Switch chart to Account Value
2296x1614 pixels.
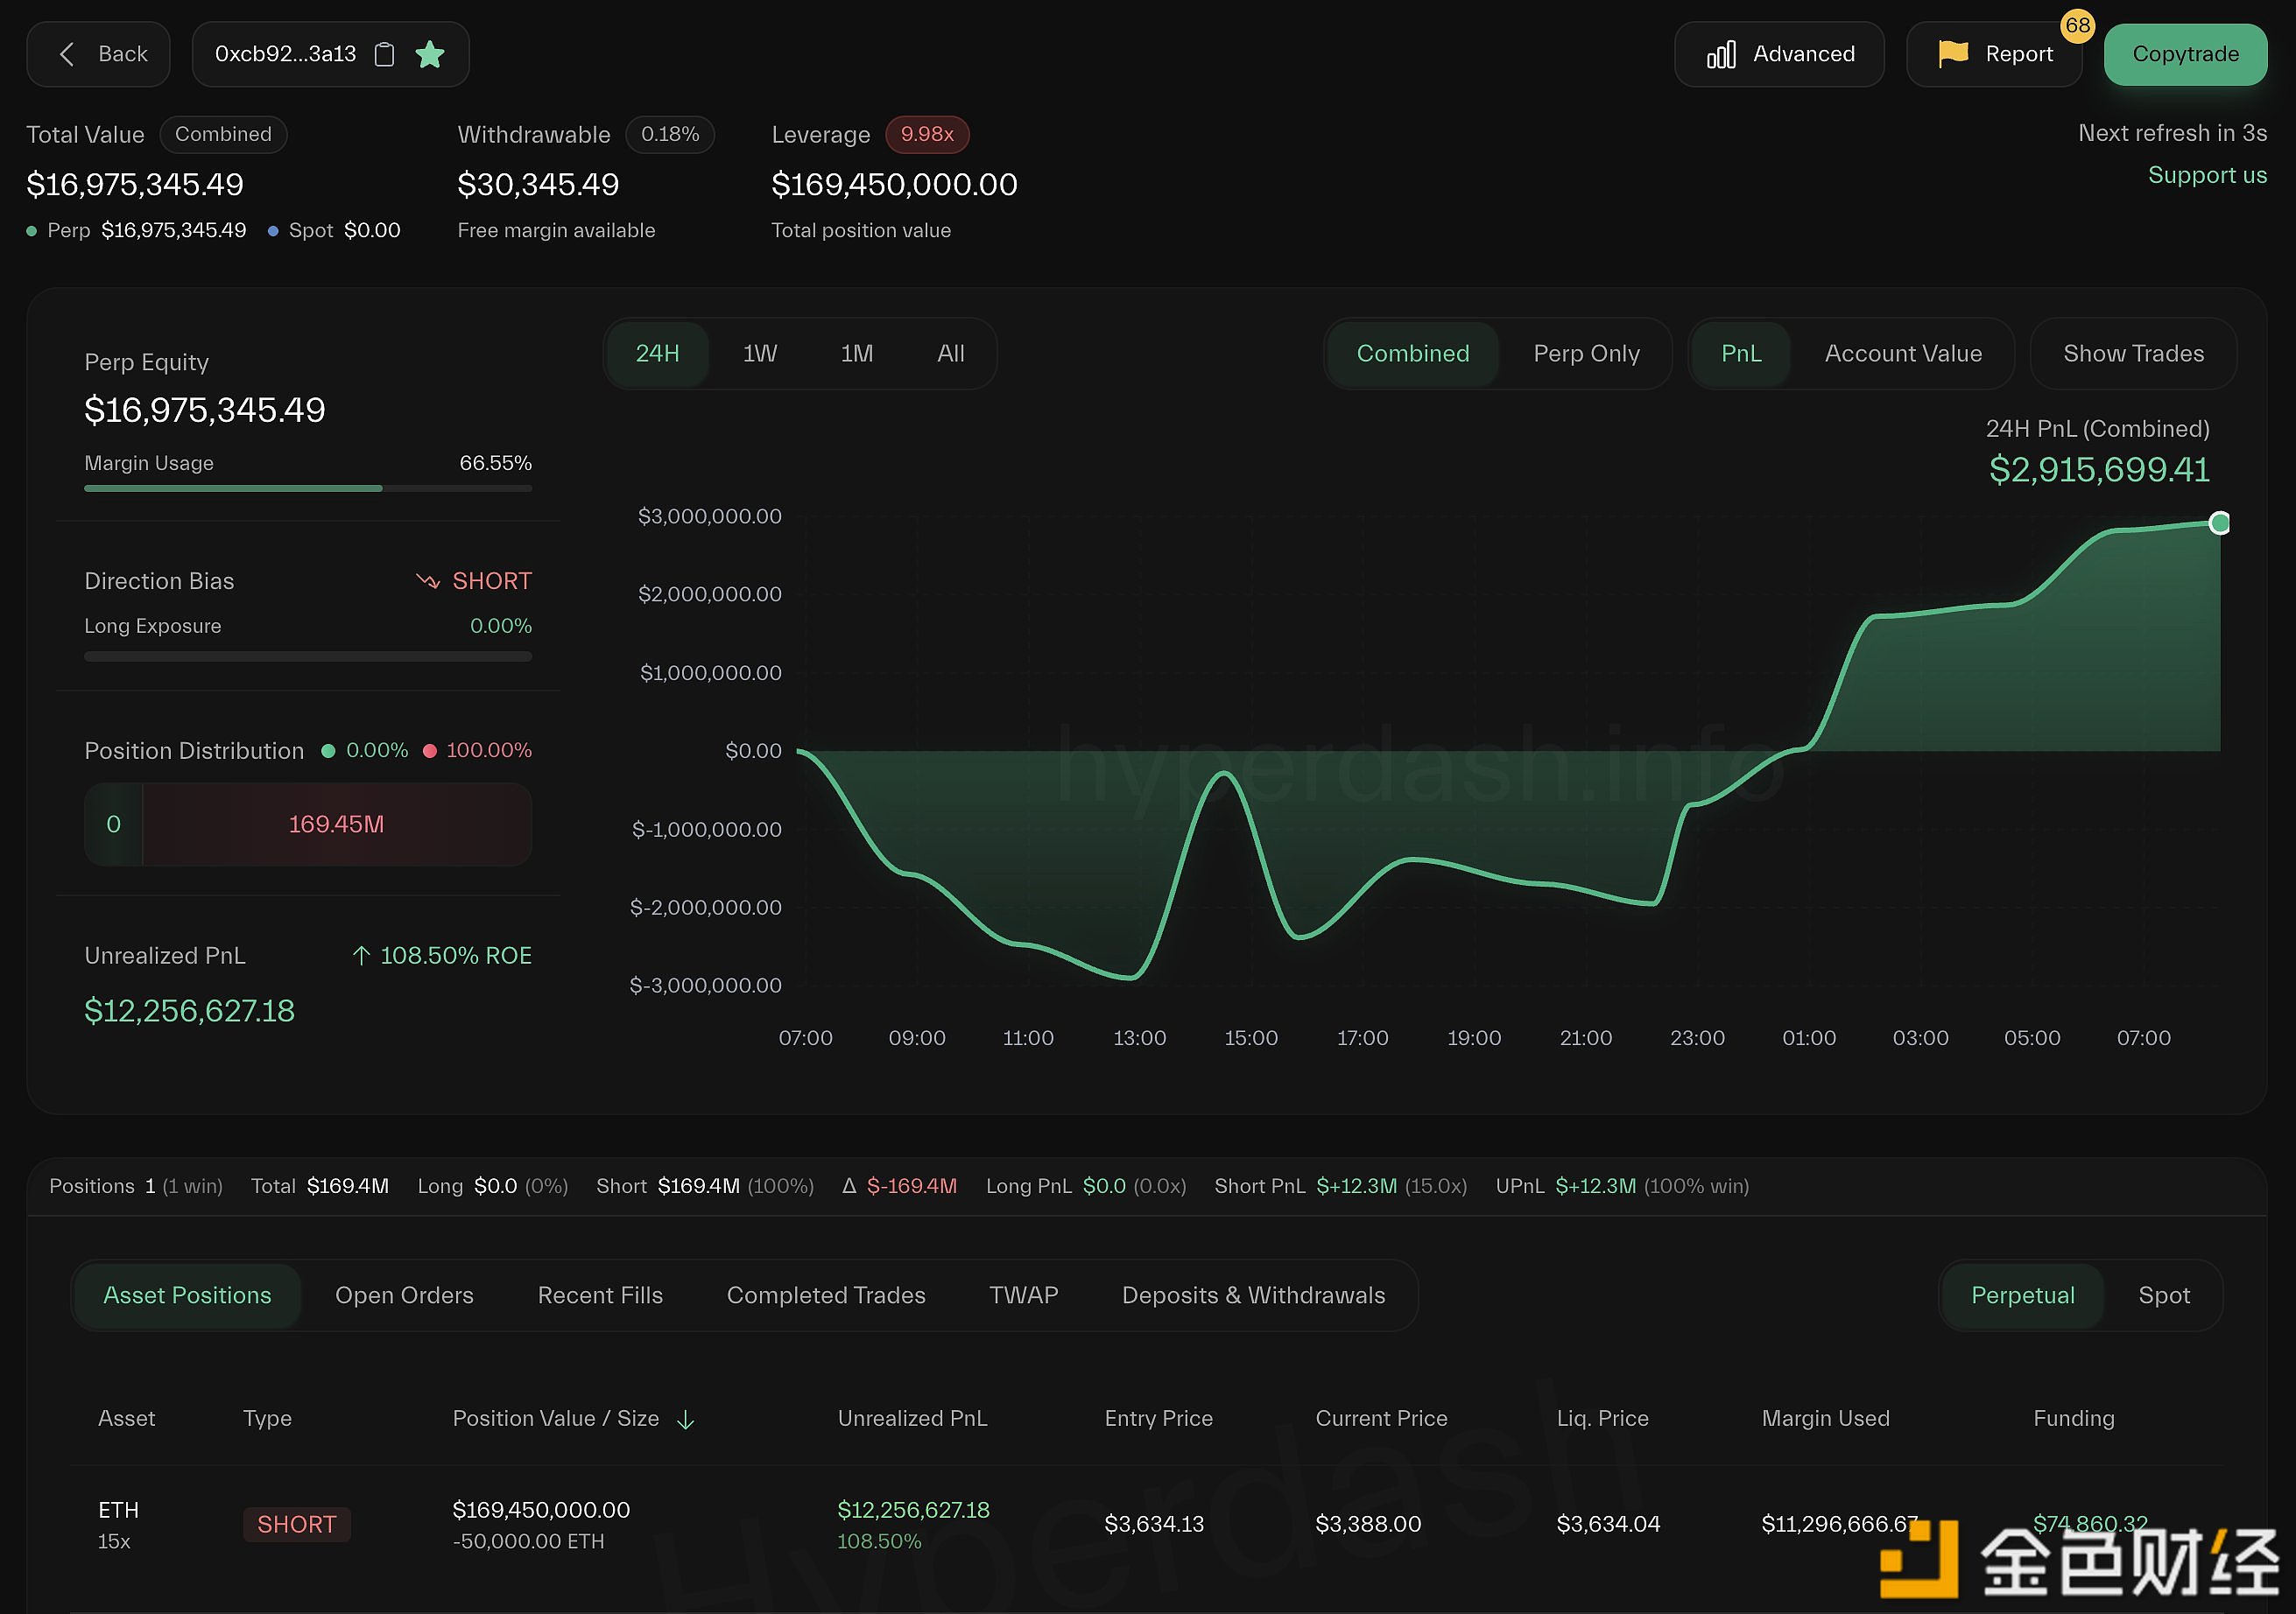[x=1902, y=354]
